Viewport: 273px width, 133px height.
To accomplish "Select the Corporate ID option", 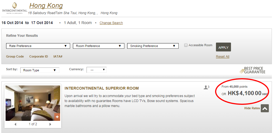I will pos(39,57).
